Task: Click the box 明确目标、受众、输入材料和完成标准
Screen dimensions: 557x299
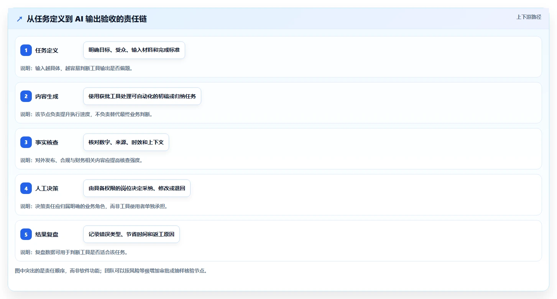Action: [x=134, y=50]
